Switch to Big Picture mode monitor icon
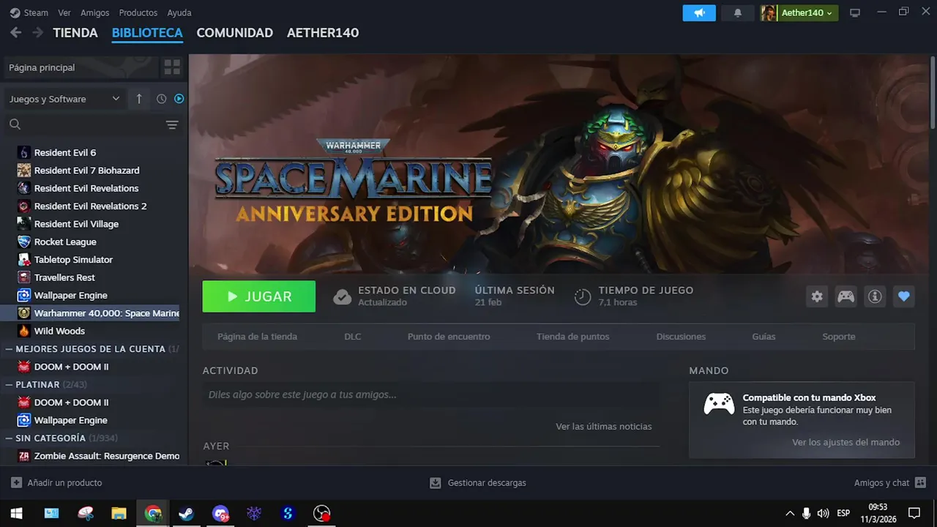 (x=854, y=12)
